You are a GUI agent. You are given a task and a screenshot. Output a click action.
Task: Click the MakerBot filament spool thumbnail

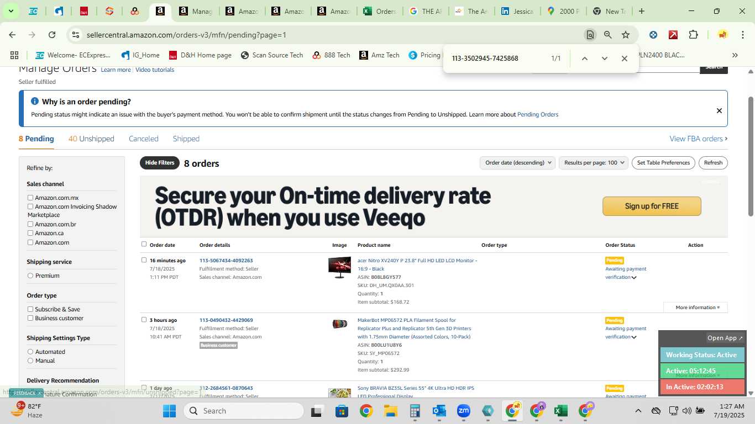pyautogui.click(x=339, y=324)
